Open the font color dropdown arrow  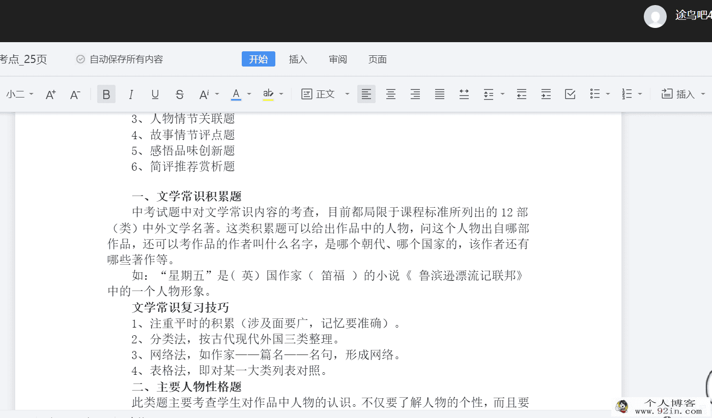pos(249,94)
